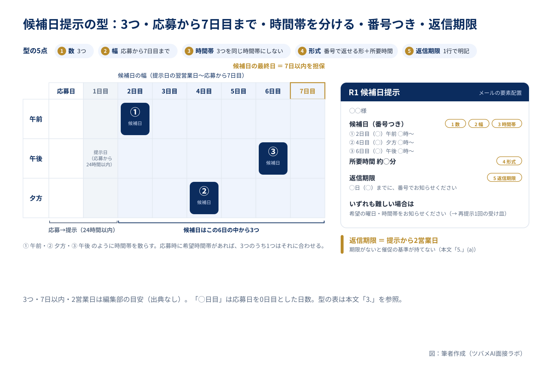Screen dimensions: 552x368
Task: Click the main title starting with 候補日提示の型
Action: tap(250, 24)
